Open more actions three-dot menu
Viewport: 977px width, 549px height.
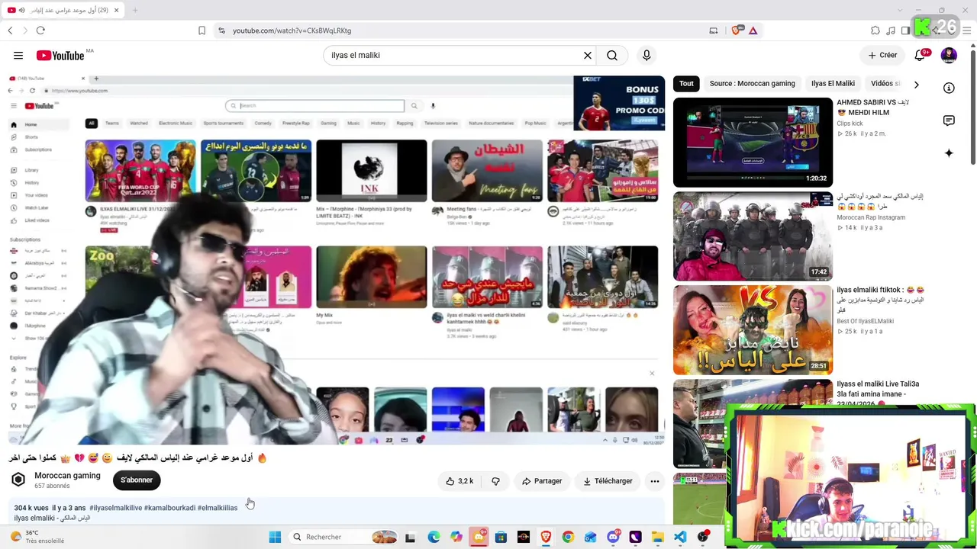(x=655, y=481)
